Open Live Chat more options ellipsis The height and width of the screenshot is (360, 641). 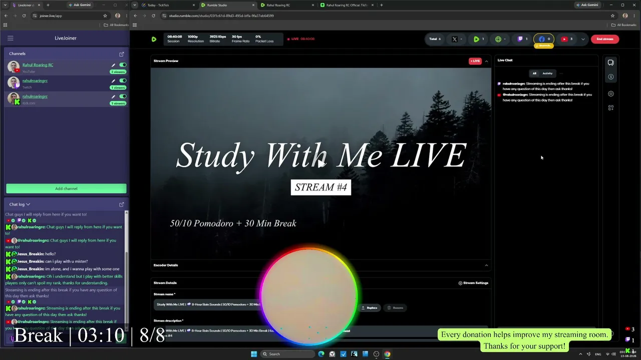point(561,73)
